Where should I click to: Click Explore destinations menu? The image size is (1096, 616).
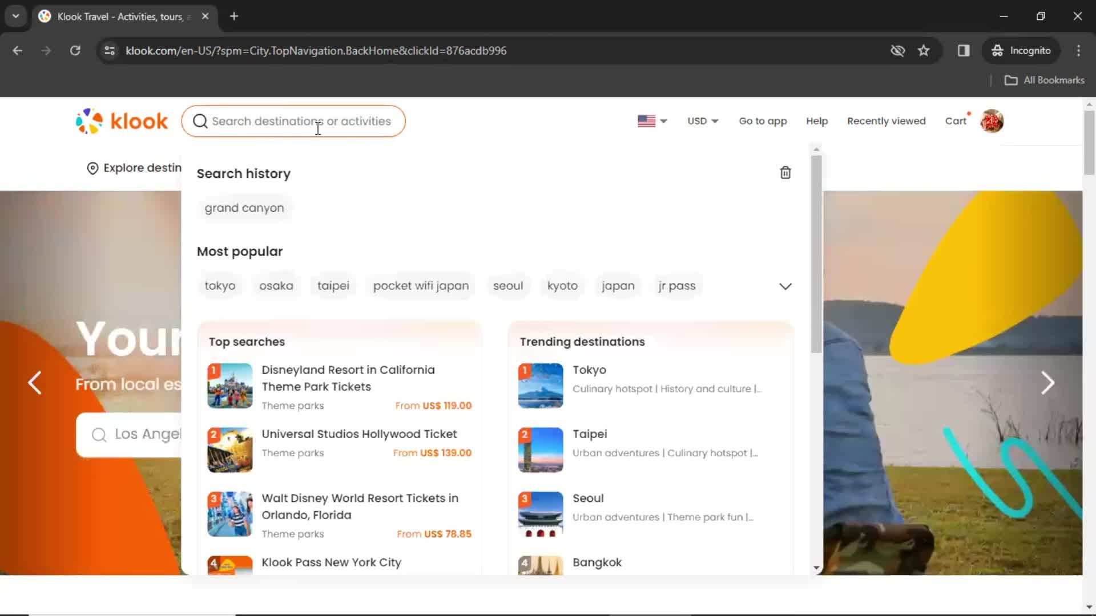coord(134,168)
